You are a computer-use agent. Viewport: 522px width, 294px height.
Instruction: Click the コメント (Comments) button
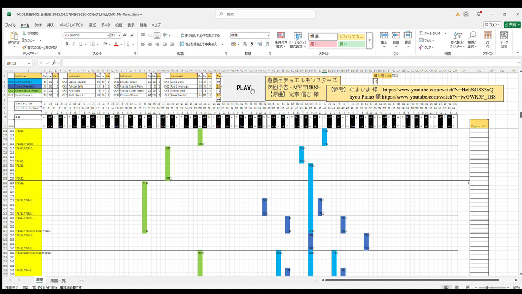[x=493, y=24]
